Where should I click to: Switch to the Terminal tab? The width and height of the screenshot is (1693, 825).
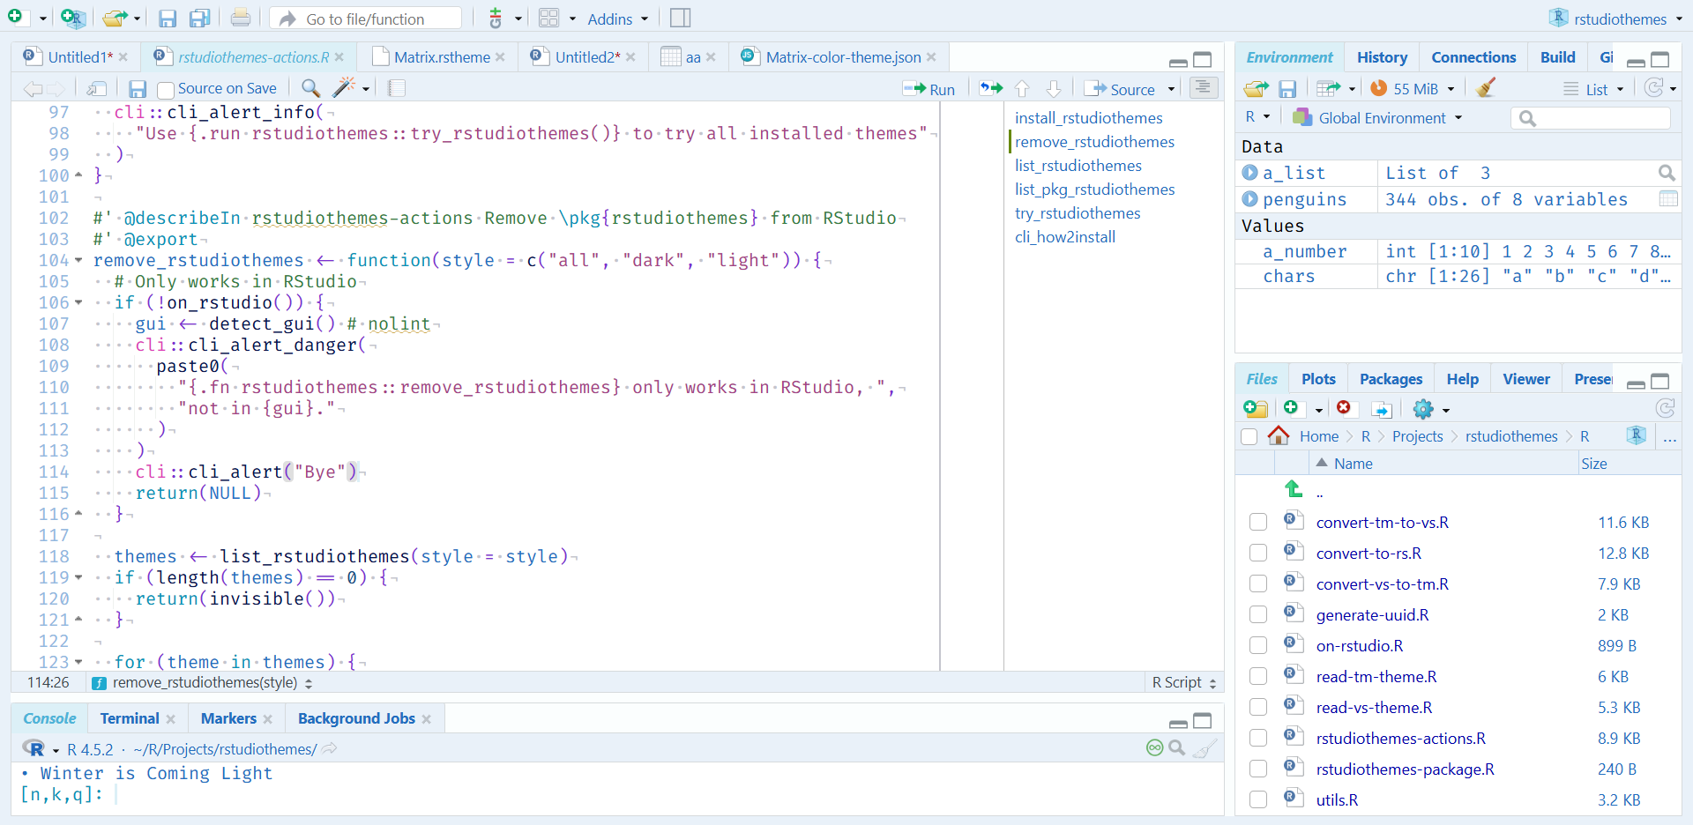[x=130, y=718]
